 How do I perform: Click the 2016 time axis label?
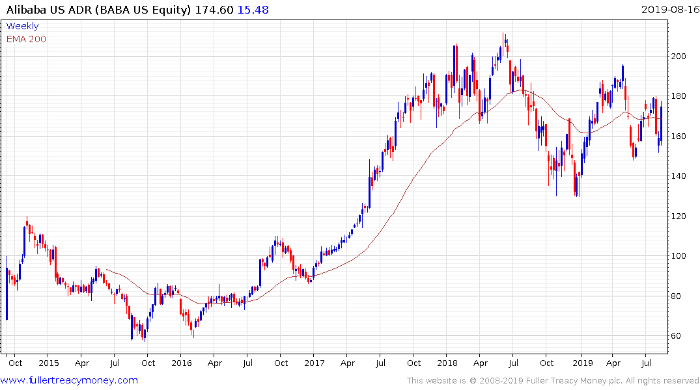pyautogui.click(x=181, y=363)
